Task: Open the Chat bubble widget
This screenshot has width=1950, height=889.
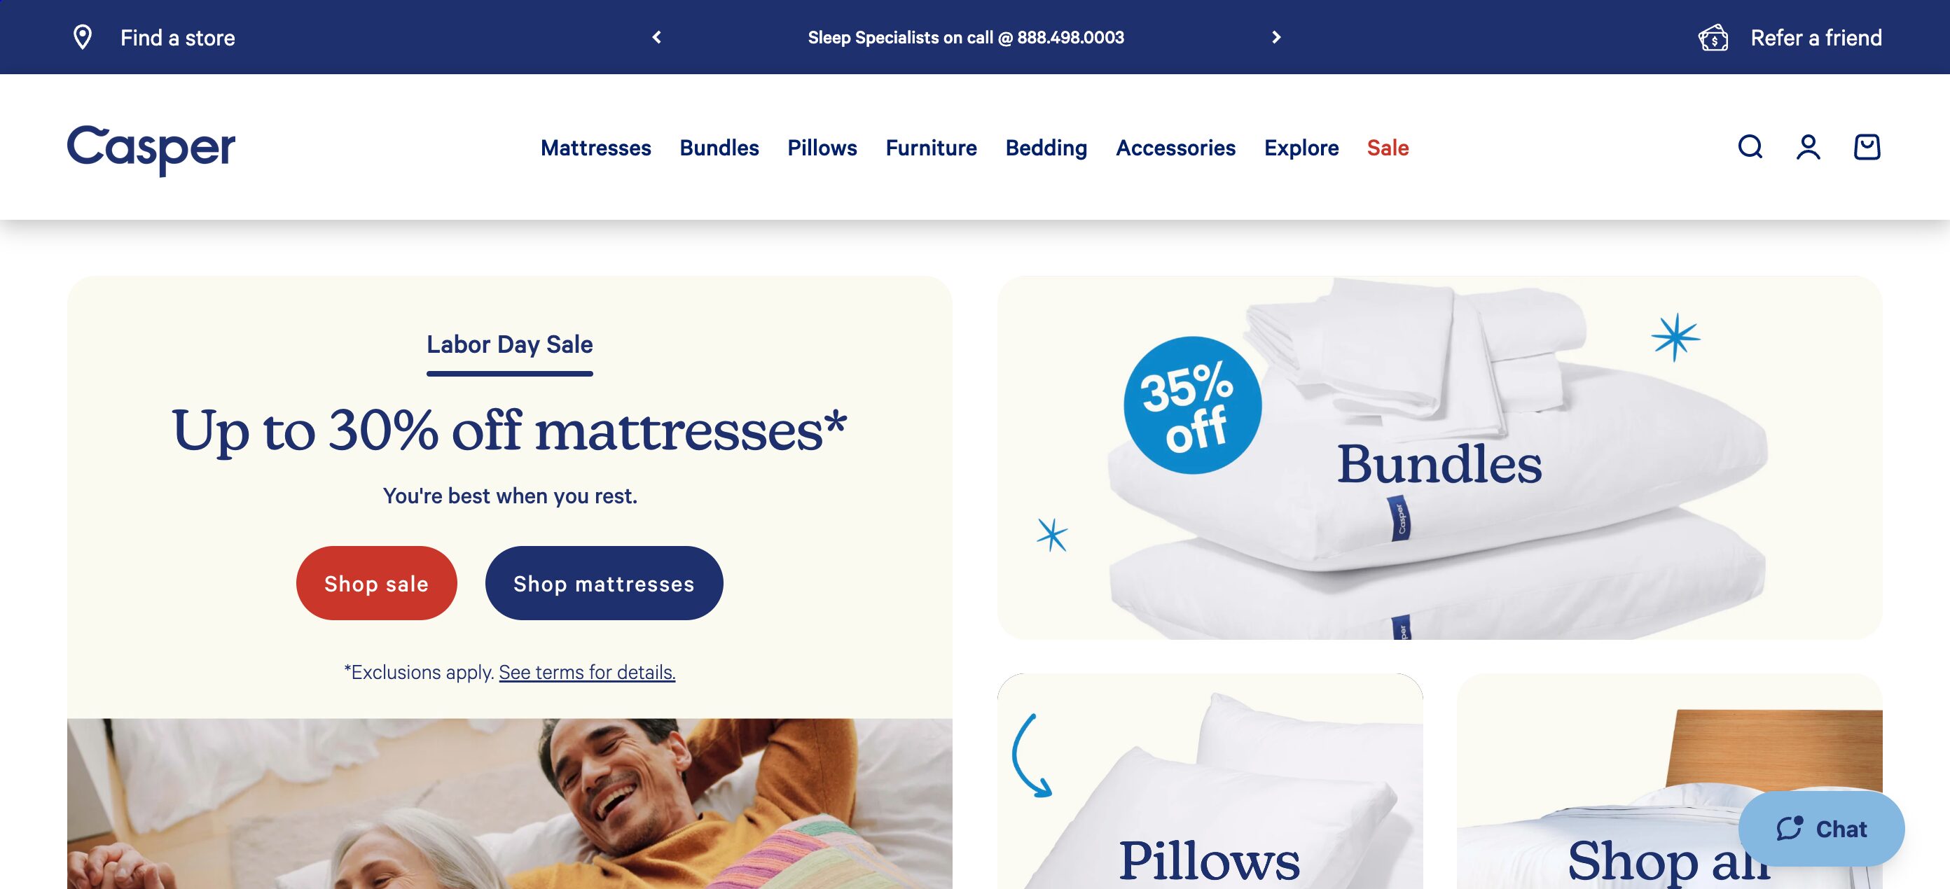Action: pyautogui.click(x=1821, y=829)
